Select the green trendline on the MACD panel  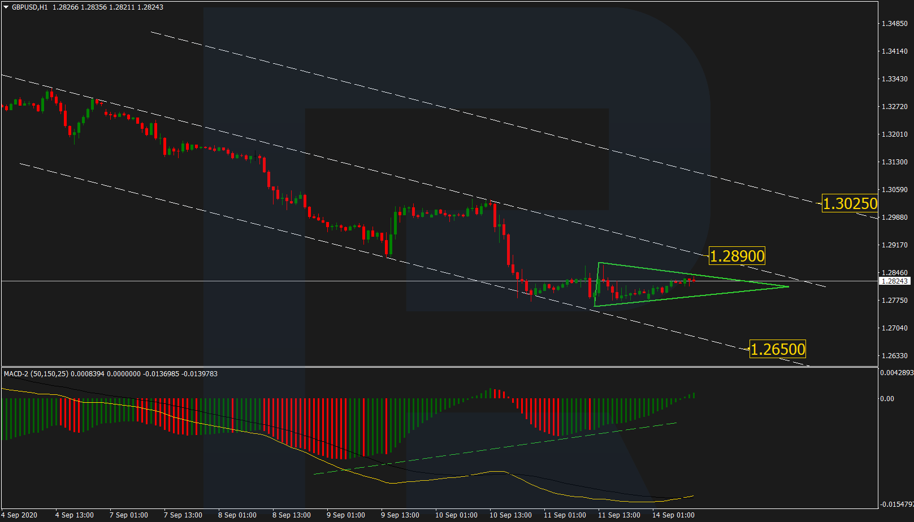click(x=495, y=448)
